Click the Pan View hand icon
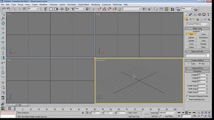The width and height of the screenshot is (214, 120). 202,116
